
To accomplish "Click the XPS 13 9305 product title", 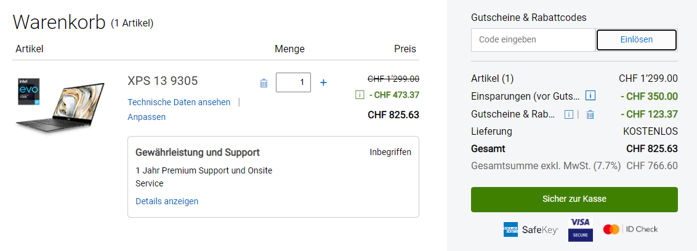I will click(163, 81).
